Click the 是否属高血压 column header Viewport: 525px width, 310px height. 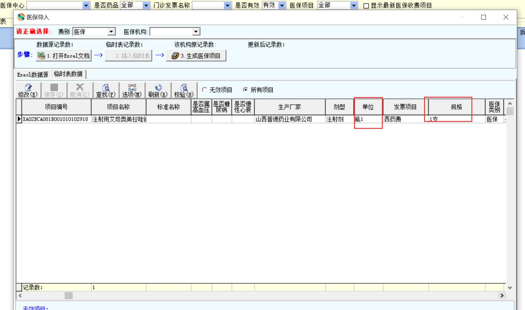(x=201, y=107)
